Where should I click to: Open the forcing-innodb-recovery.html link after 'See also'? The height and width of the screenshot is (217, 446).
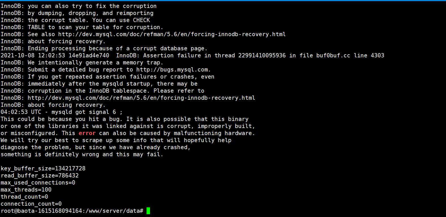[x=172, y=34]
